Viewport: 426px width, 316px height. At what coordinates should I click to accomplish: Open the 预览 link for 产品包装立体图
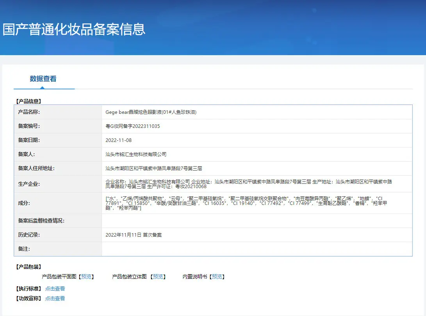pyautogui.click(x=158, y=276)
